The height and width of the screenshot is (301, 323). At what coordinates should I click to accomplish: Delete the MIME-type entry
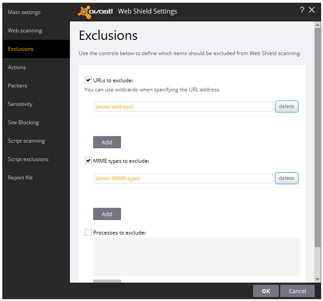coord(287,178)
